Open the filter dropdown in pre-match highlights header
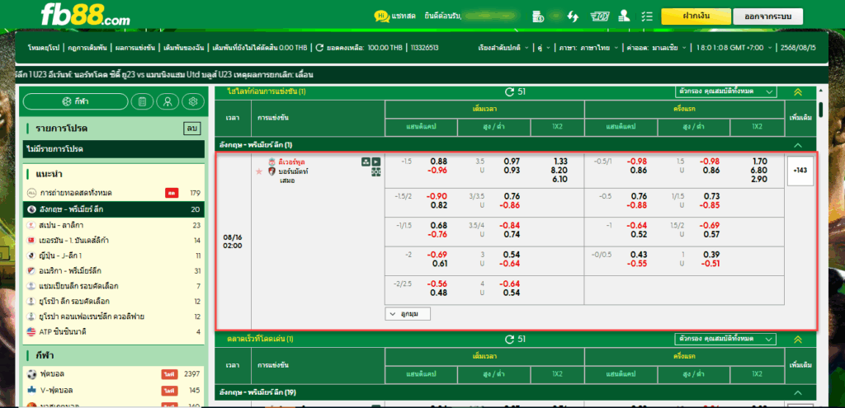845x408 pixels. pos(726,92)
